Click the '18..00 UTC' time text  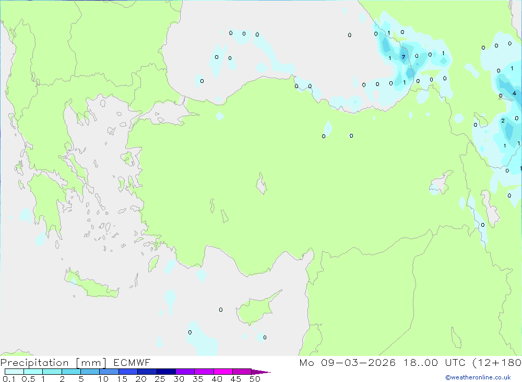click(x=434, y=362)
